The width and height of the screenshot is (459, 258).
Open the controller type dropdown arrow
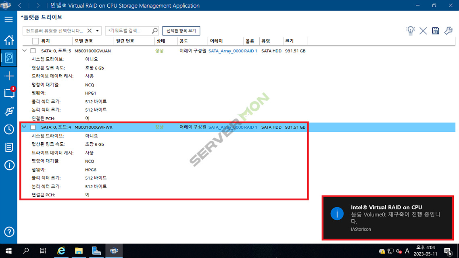pyautogui.click(x=98, y=31)
